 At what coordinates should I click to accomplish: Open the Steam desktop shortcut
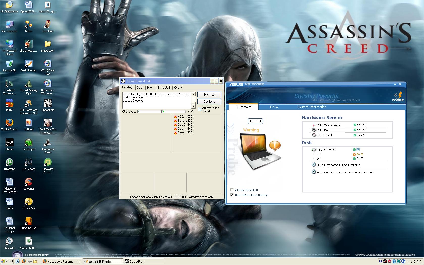pos(9,145)
